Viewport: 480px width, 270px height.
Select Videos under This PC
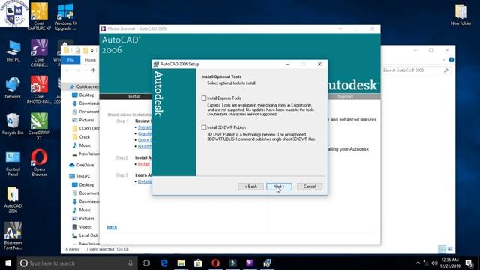click(82, 227)
